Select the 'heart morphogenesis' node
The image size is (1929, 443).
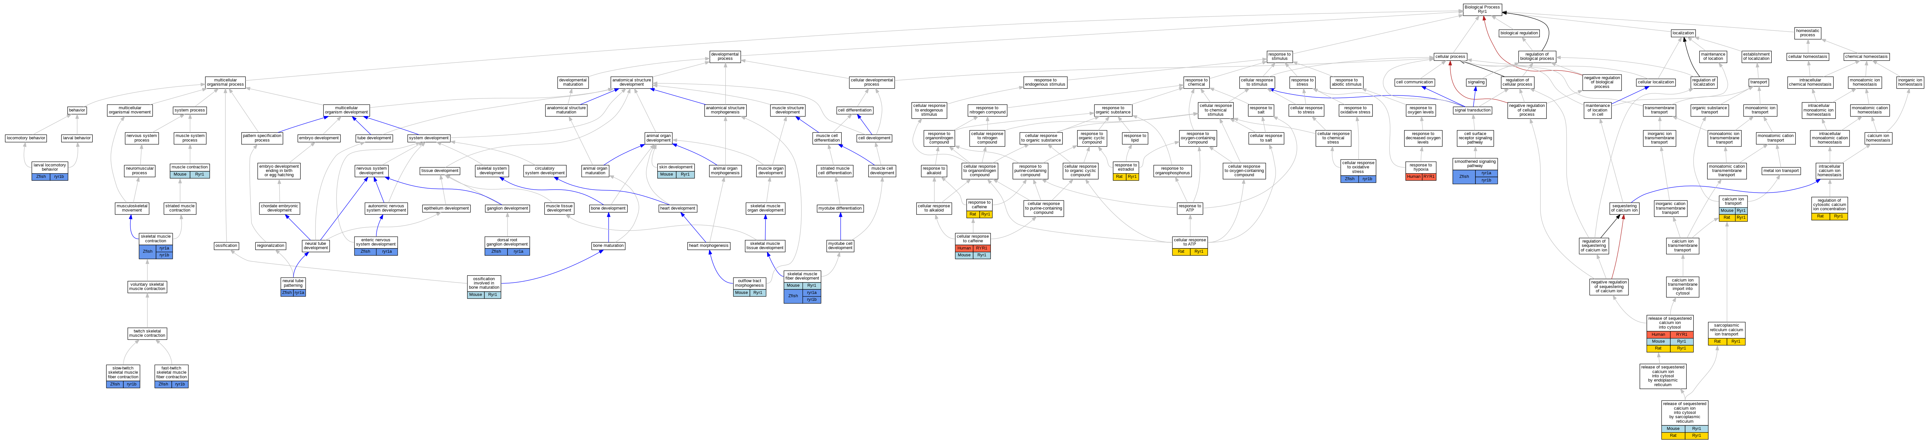pyautogui.click(x=708, y=246)
